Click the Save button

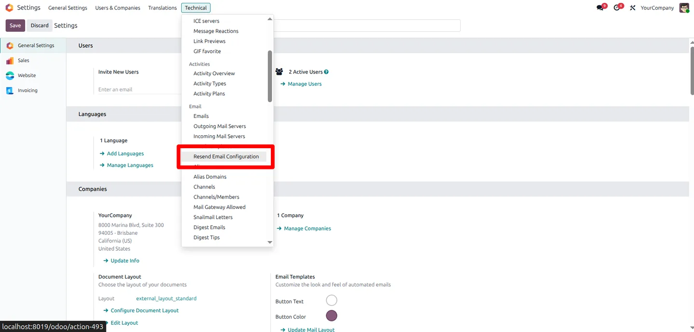(x=15, y=26)
